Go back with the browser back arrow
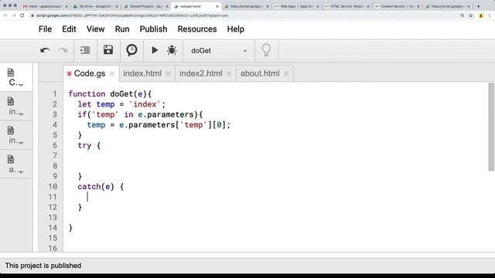Viewport: 495px width, 278px height. (x=5, y=15)
